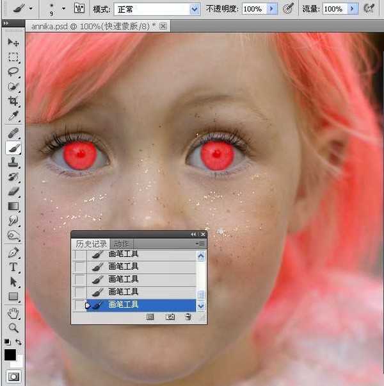Screen dimensions: 384x386
Task: Select the Zoom magnifier tool
Action: pyautogui.click(x=13, y=328)
